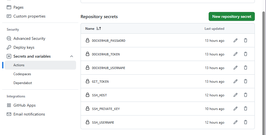Open Deploy keys settings
The width and height of the screenshot is (266, 135).
click(x=24, y=47)
